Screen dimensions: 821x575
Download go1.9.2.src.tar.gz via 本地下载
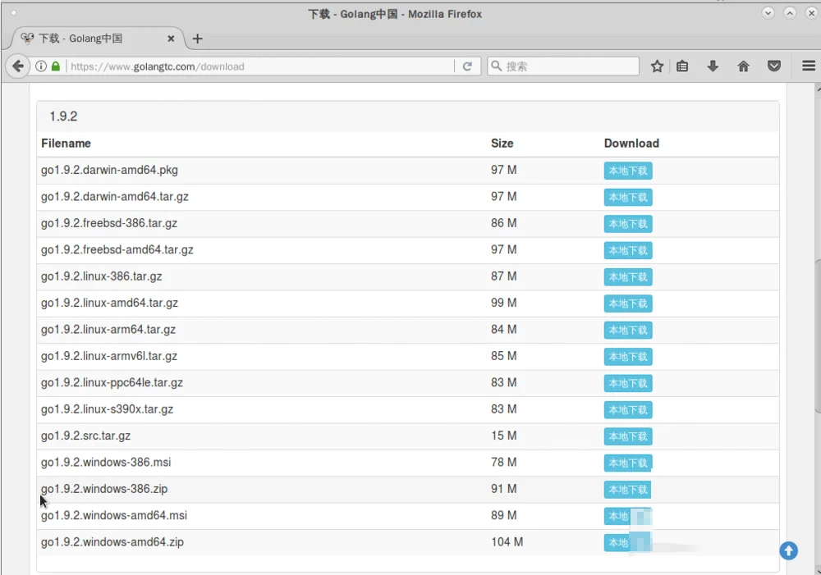(x=628, y=436)
